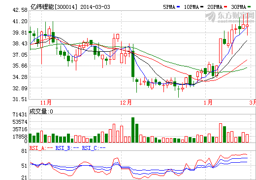Click RSI axis value 81
256x180 pixels.
pyautogui.click(x=24, y=151)
